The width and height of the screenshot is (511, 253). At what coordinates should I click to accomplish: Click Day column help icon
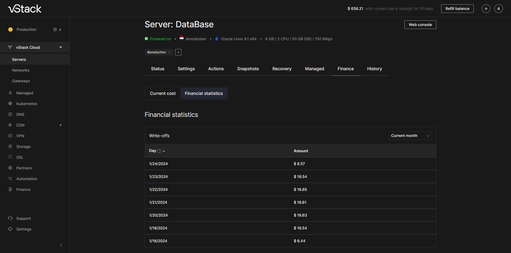pos(159,151)
